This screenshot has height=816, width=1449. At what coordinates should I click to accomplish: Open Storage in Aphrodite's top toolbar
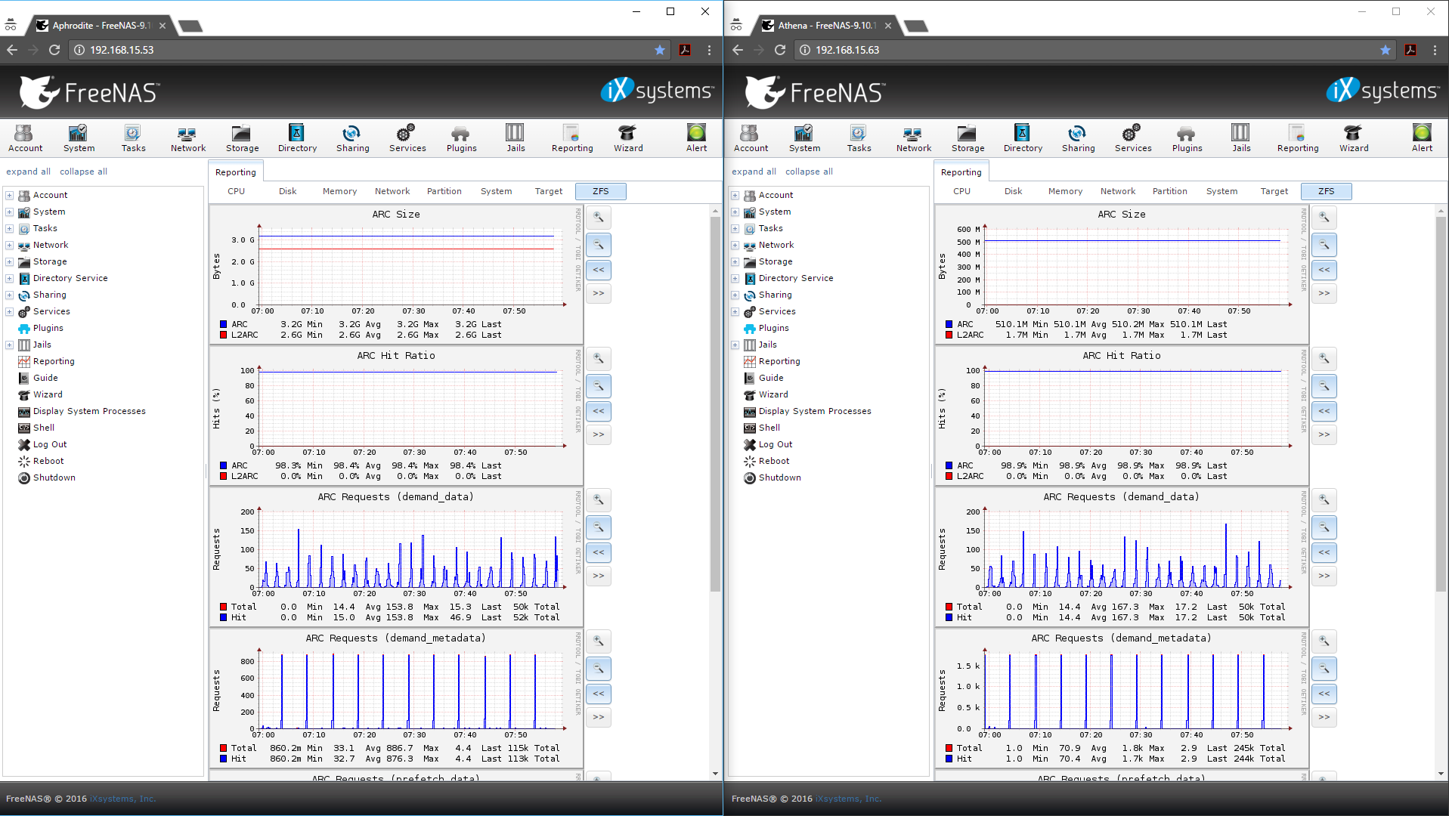242,138
